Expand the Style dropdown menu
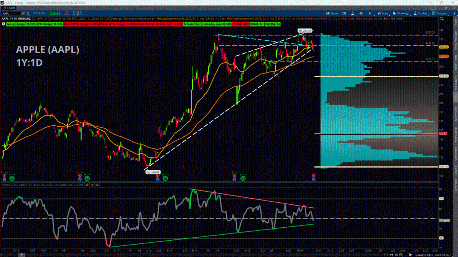This screenshot has width=458, height=257. point(385,14)
